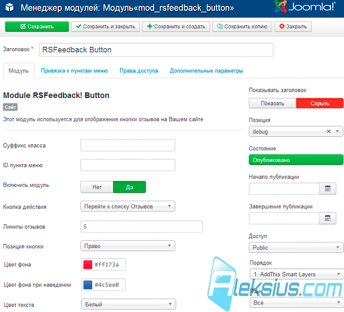This screenshot has width=344, height=312.
Task: Click the Module RSFeedback! Button heading
Action: (56, 96)
